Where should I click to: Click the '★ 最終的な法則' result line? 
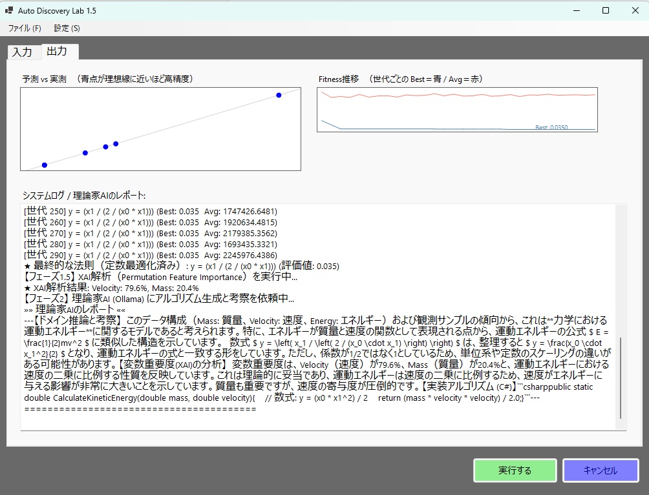181,266
